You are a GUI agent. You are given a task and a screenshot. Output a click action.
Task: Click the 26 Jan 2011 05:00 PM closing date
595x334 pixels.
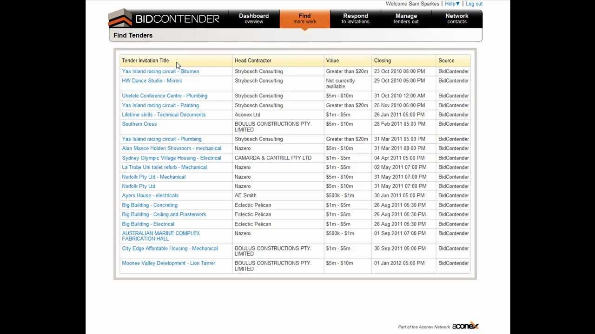coord(399,115)
